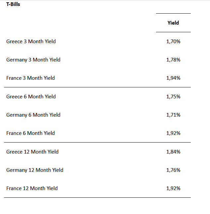Select the France 6 Month Yield label

(x=30, y=133)
